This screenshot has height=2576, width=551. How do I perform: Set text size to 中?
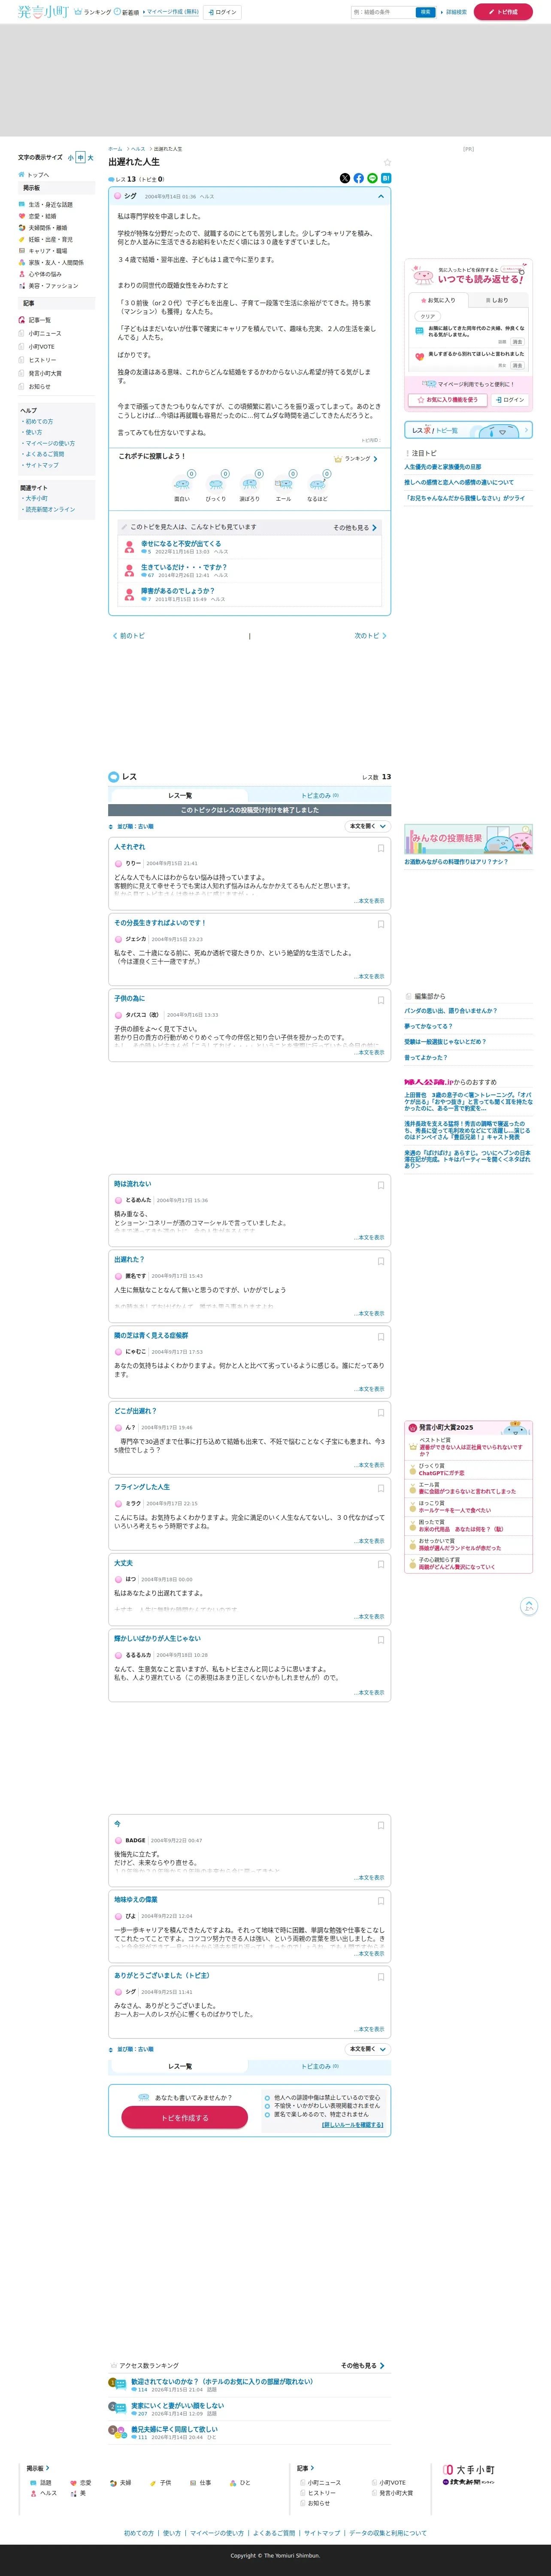81,158
